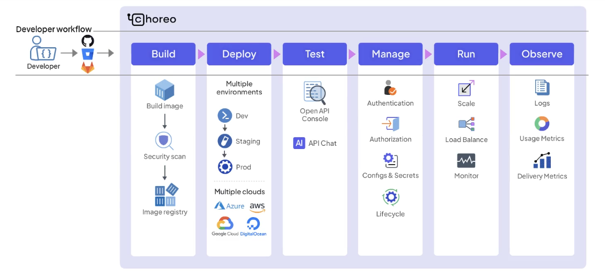Select the Test stage header
605x275 pixels.
tap(315, 54)
